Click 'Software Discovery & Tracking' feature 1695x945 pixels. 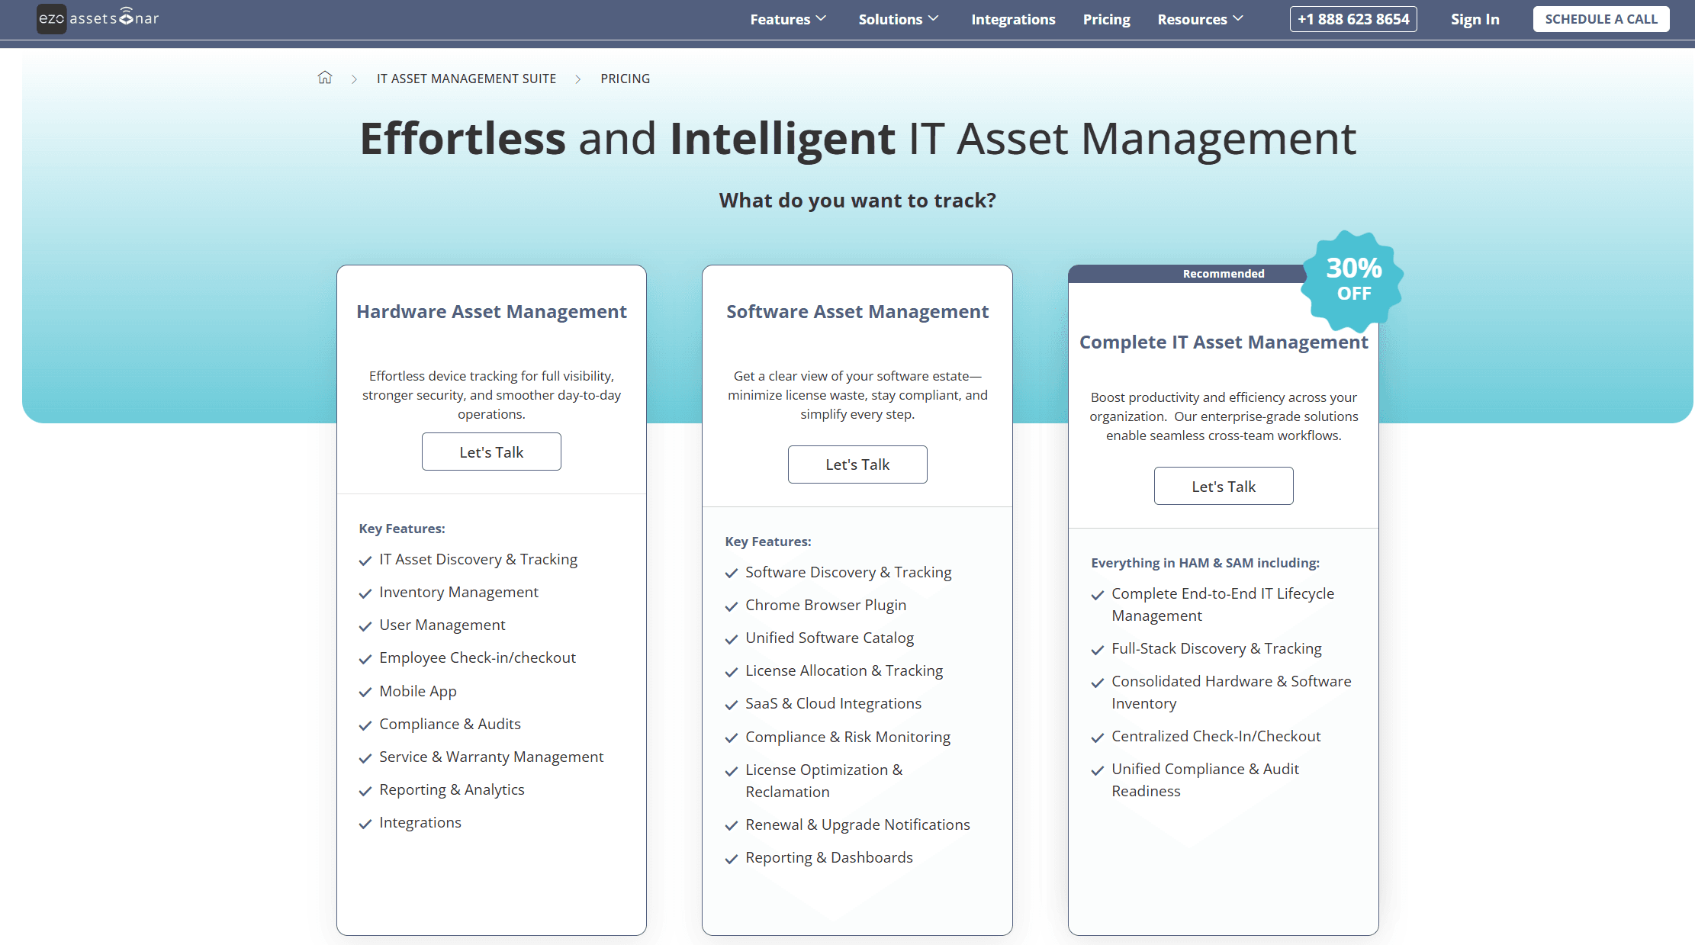point(848,572)
